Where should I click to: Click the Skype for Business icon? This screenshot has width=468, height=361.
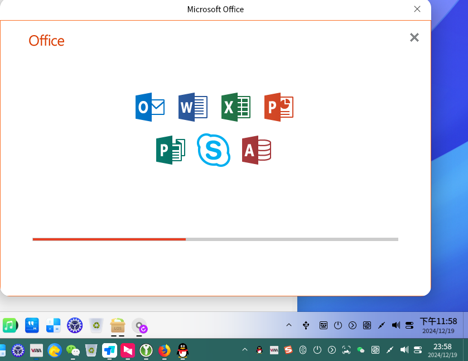pos(214,150)
